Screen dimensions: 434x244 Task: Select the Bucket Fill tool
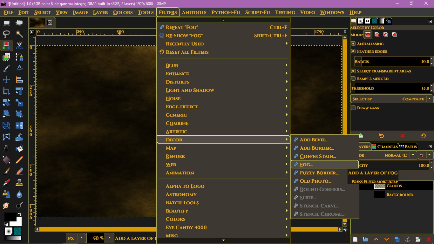click(x=19, y=148)
